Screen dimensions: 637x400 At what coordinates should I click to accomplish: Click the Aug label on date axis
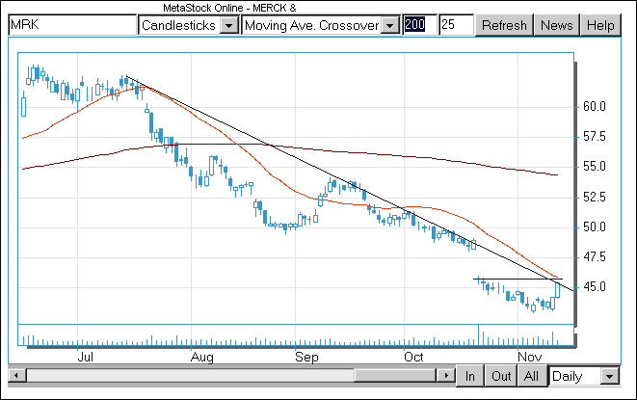pos(202,358)
